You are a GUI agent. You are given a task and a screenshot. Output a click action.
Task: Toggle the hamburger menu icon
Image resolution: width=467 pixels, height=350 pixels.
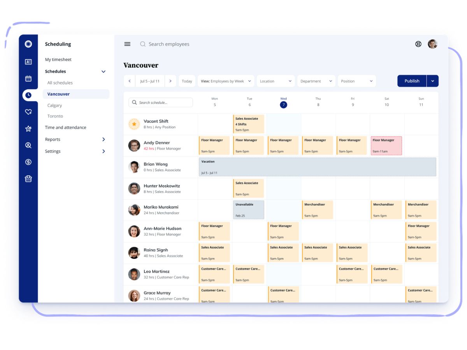[x=127, y=44]
